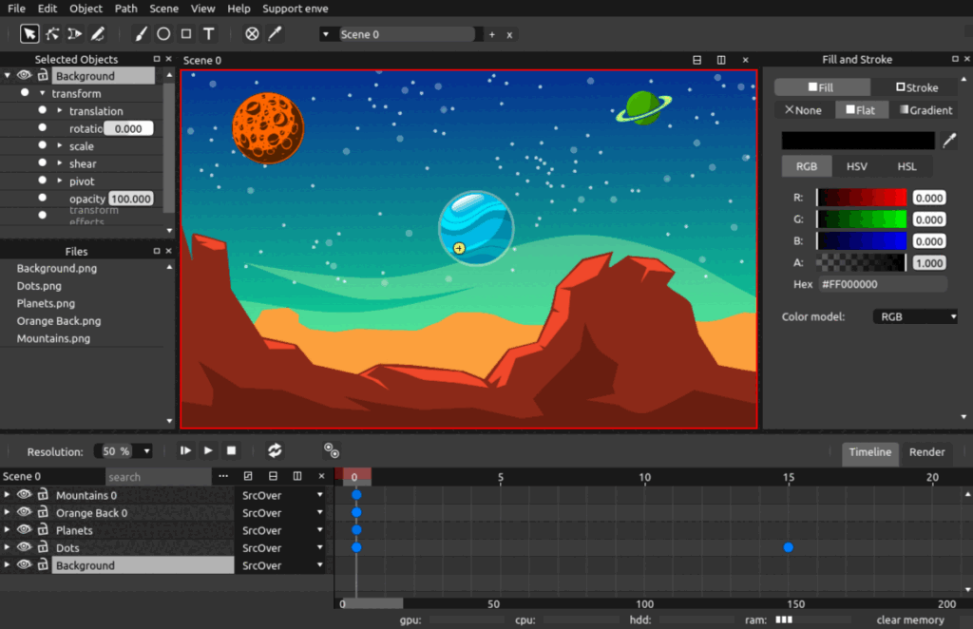973x629 pixels.
Task: Click the red R channel slider
Action: [x=862, y=198]
